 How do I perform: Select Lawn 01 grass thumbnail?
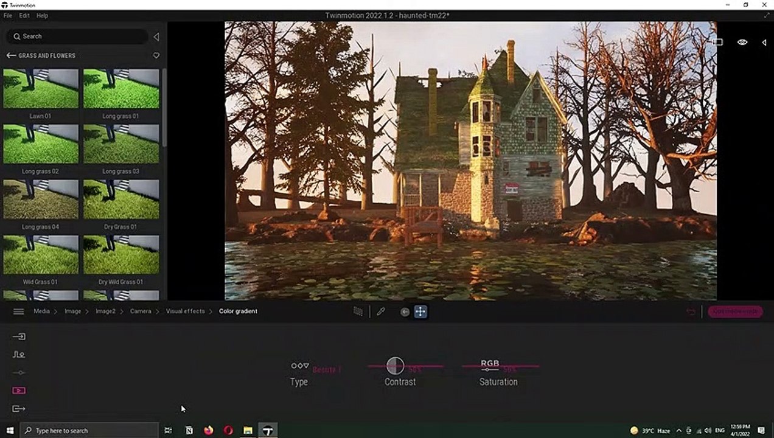[41, 89]
